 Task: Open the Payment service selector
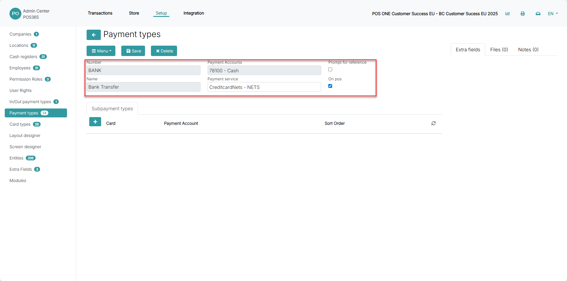(x=264, y=87)
